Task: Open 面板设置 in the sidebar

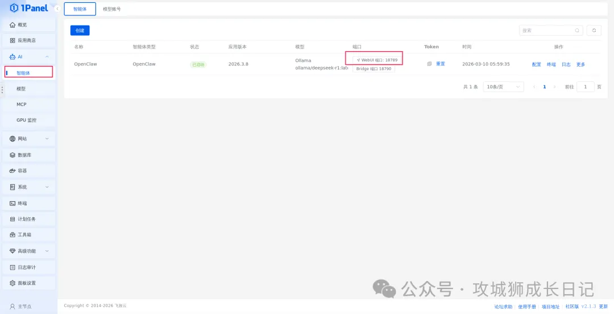Action: click(26, 283)
